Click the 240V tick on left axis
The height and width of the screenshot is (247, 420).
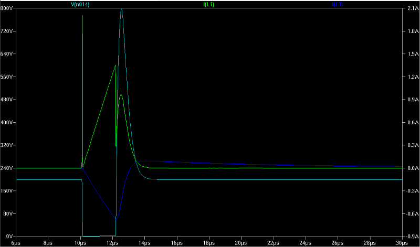coord(7,168)
